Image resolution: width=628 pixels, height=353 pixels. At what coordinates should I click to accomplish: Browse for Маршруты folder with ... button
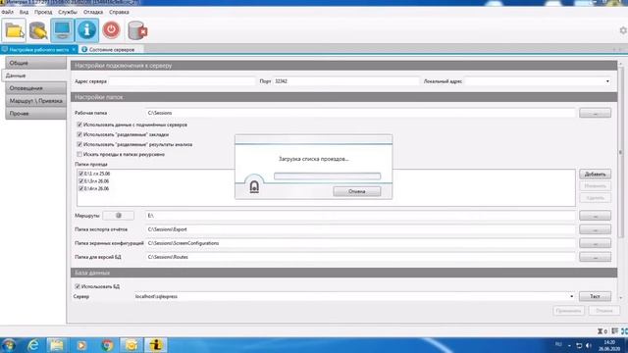click(596, 216)
